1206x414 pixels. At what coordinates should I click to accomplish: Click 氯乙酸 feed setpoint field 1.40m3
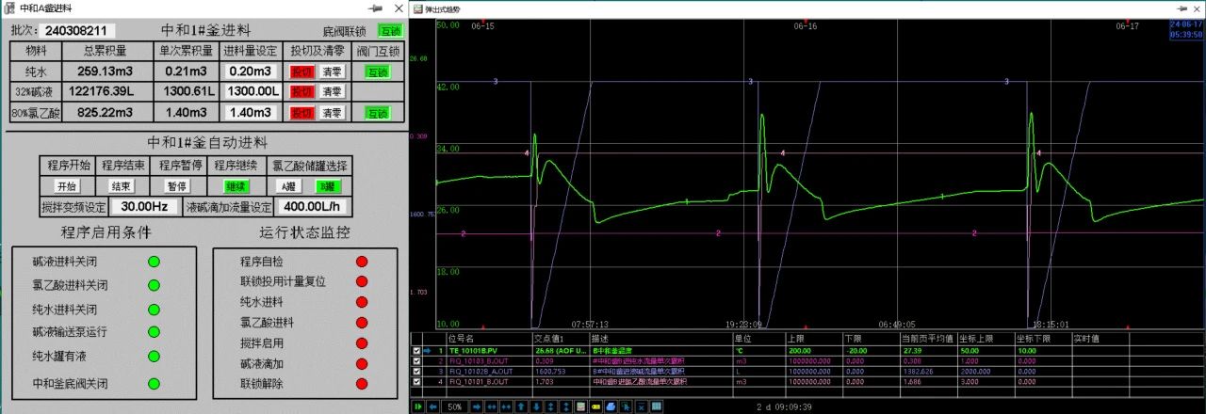252,113
